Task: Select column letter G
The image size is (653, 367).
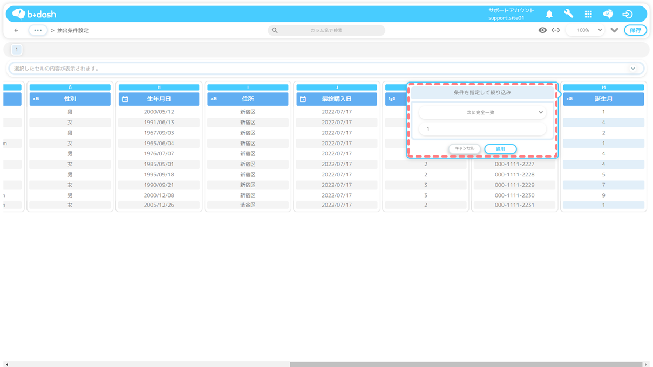Action: coord(70,87)
